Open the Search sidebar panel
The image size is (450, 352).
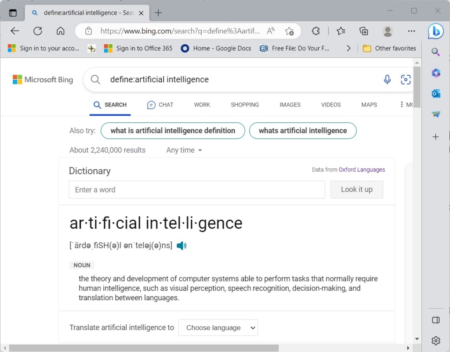point(435,52)
